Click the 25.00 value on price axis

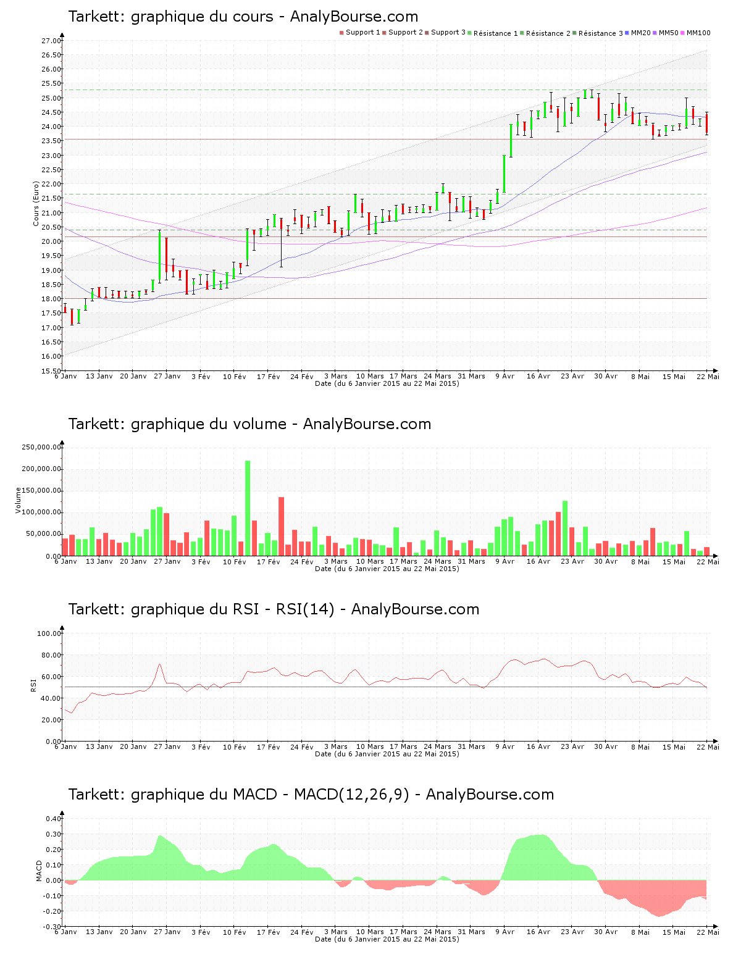[x=51, y=98]
